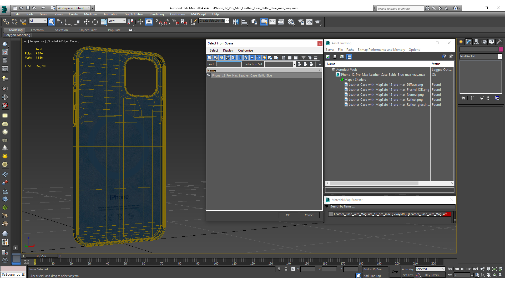Choose Rectangular Selection Region tool
This screenshot has width=505, height=284.
[x=68, y=22]
